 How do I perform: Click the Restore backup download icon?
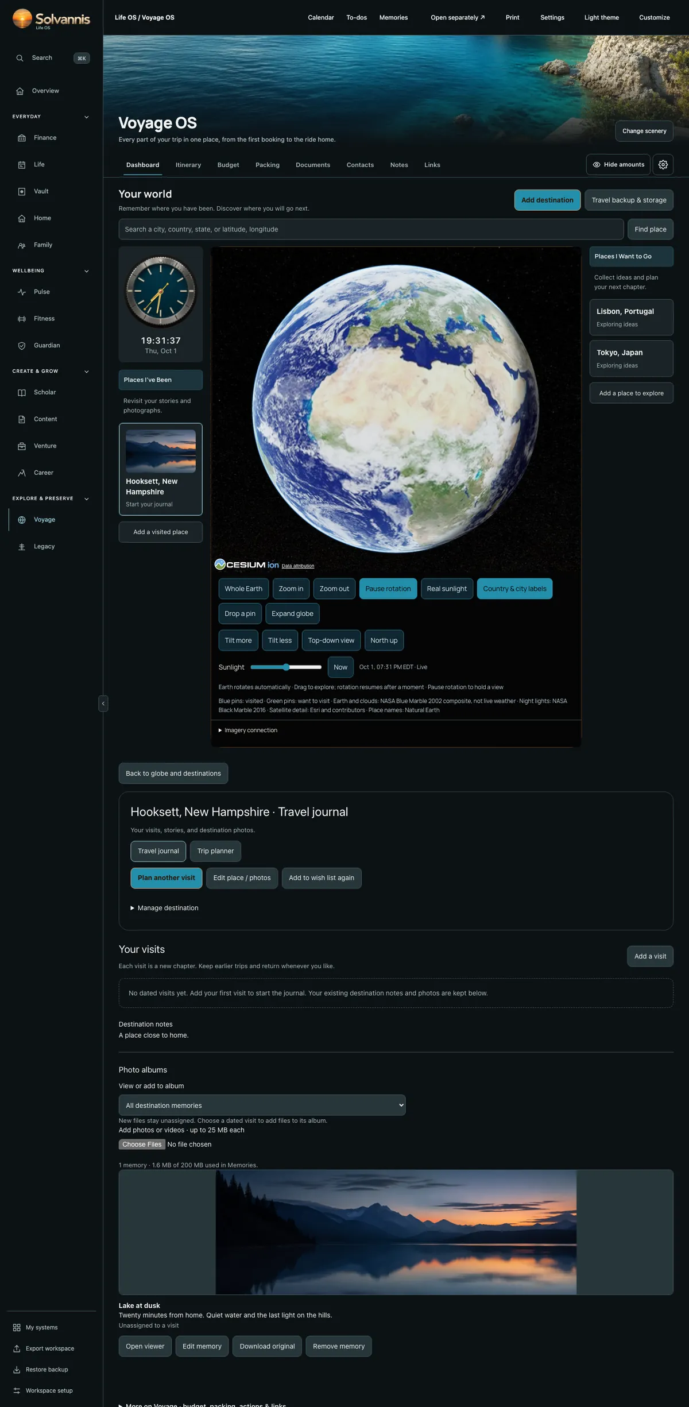(x=17, y=1370)
